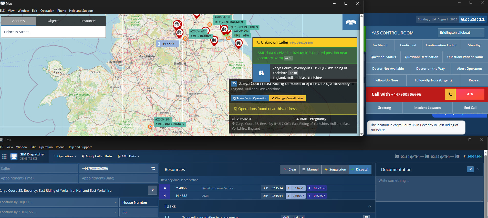488x218 pixels.
Task: Locate address on map with pin button
Action: (152, 190)
